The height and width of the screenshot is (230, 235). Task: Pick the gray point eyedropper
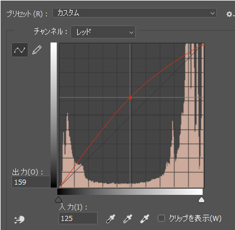128,219
